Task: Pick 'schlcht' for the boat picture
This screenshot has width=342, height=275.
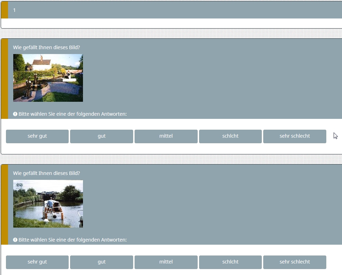Action: pyautogui.click(x=230, y=262)
